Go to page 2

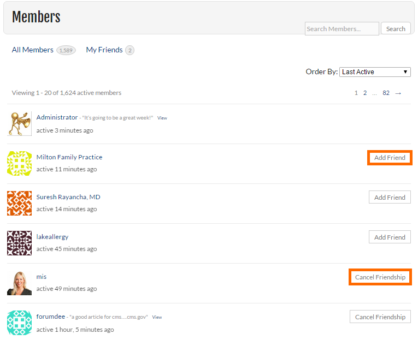(x=365, y=93)
